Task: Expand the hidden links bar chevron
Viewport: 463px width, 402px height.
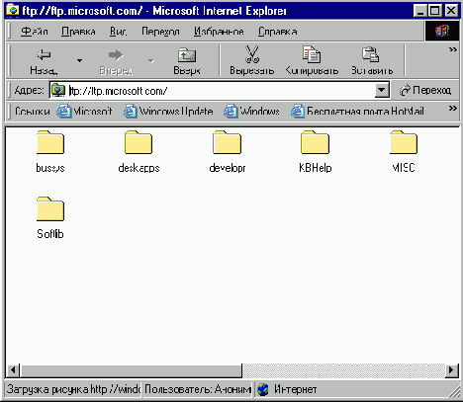Action: tap(453, 109)
